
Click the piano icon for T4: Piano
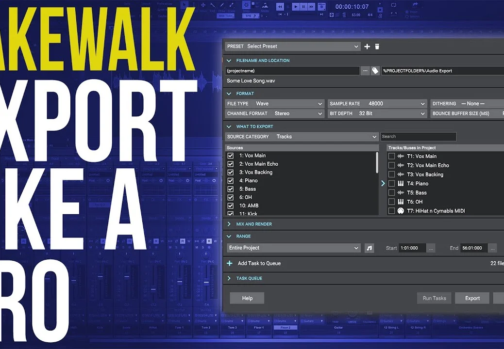401,184
